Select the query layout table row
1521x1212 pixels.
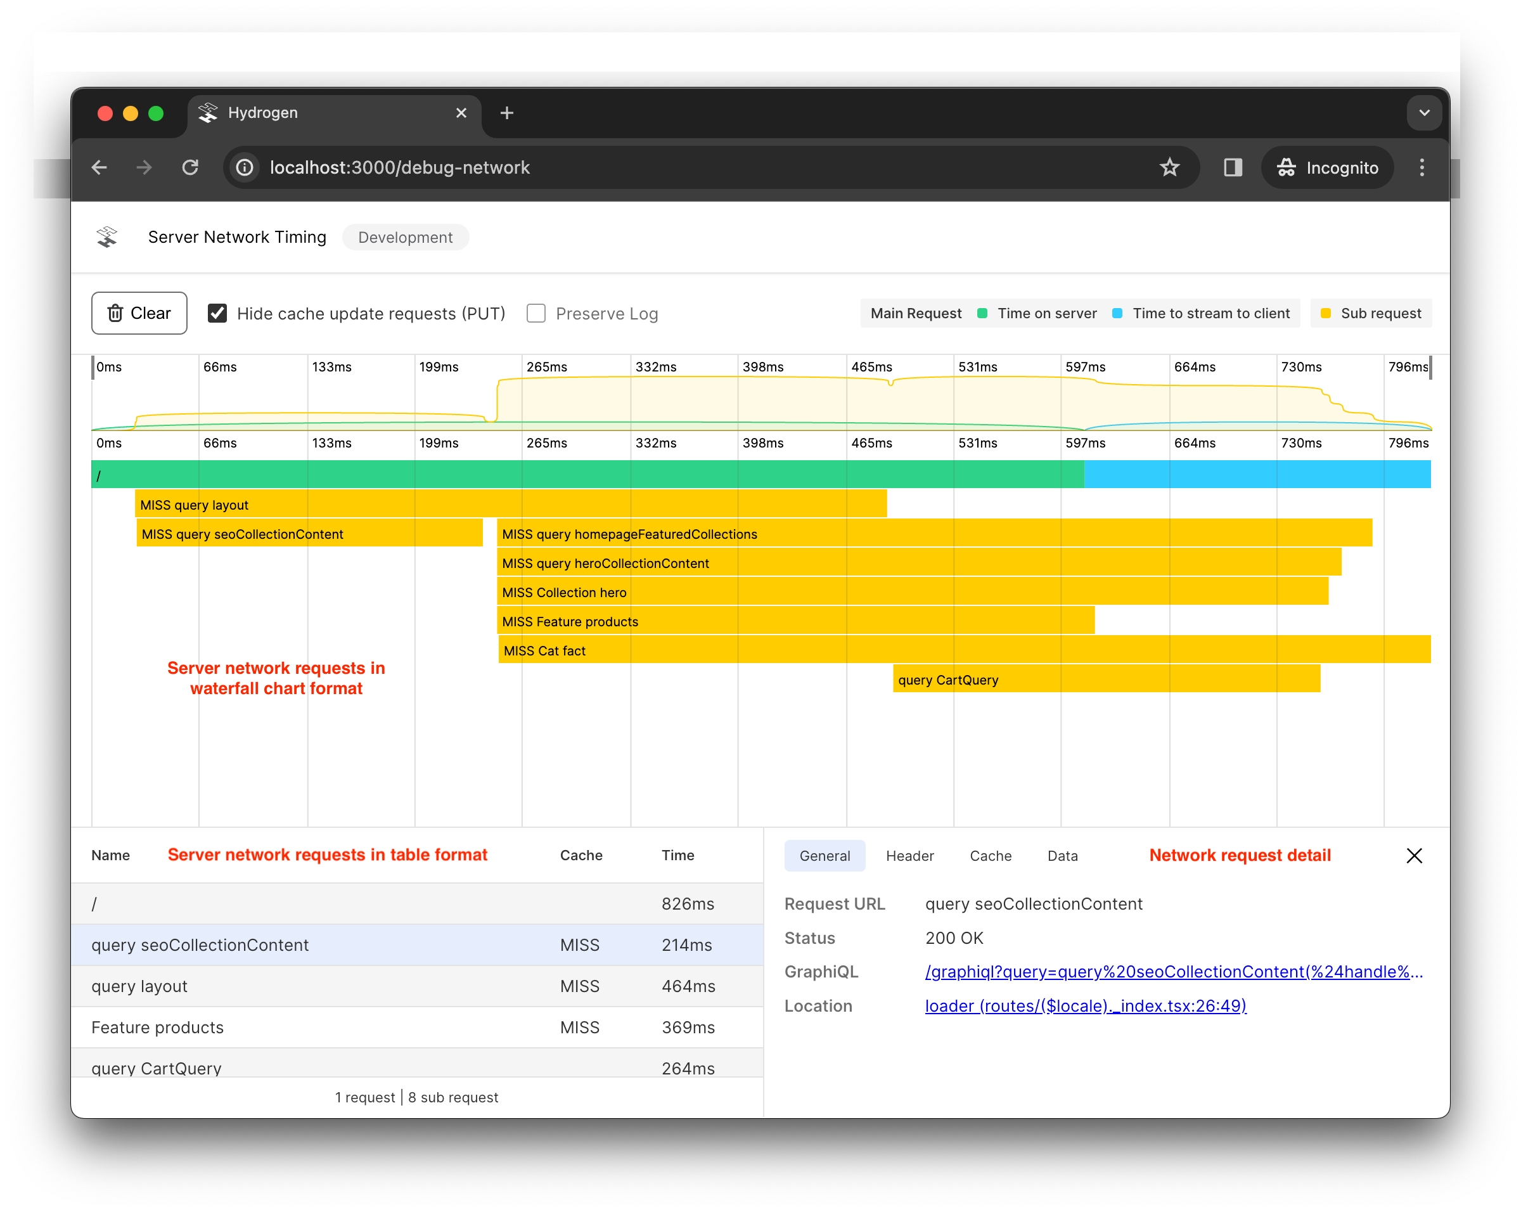(x=417, y=986)
